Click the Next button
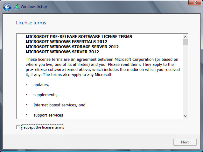The image size is (203, 152). [x=185, y=142]
